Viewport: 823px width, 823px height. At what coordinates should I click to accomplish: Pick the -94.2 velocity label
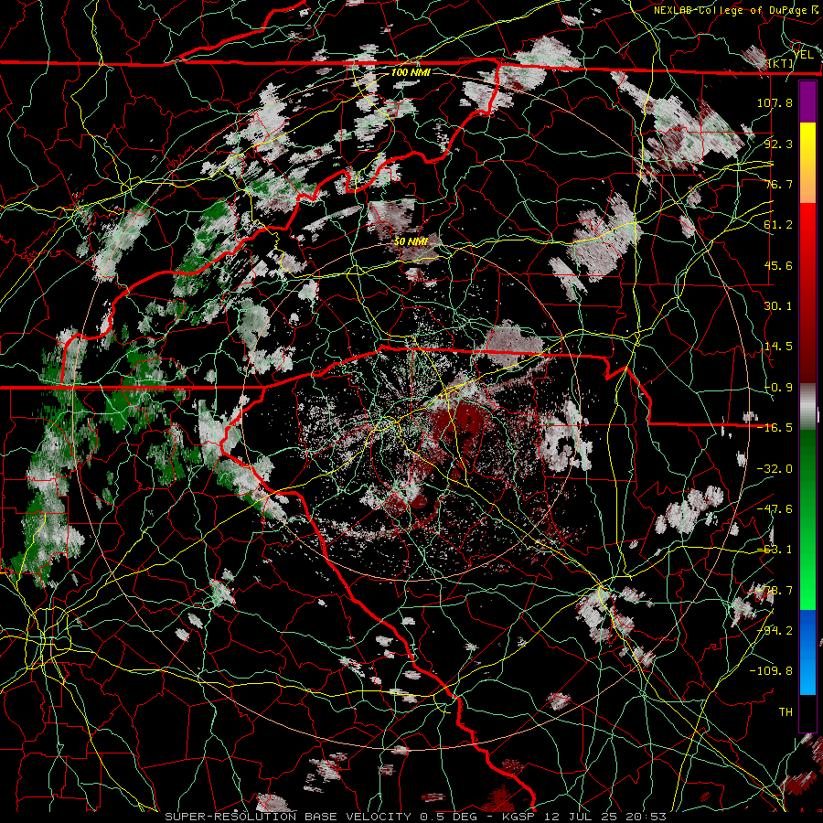(775, 631)
